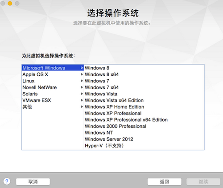Click the 返回 back button
Image resolution: width=223 pixels, height=188 pixels.
(165, 182)
